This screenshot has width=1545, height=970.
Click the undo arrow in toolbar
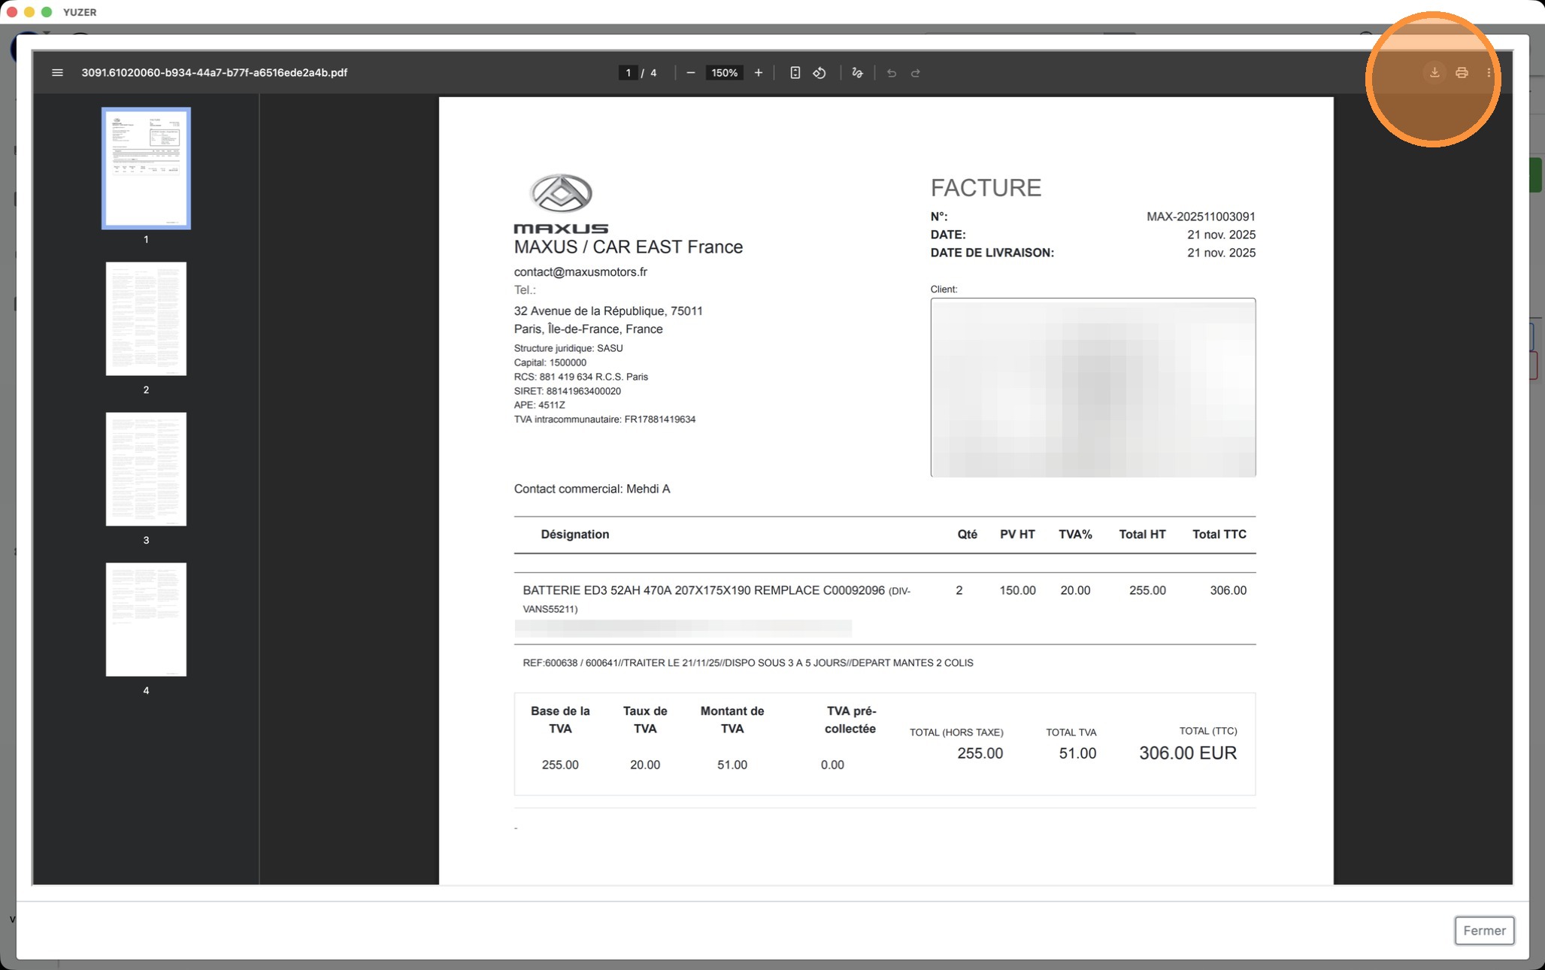(892, 73)
